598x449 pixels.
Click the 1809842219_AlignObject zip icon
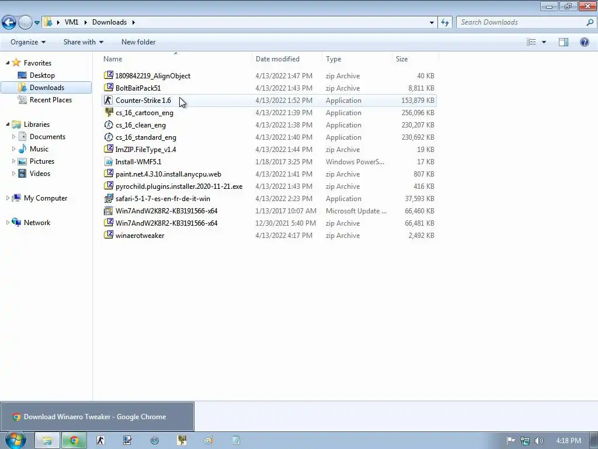click(x=109, y=75)
